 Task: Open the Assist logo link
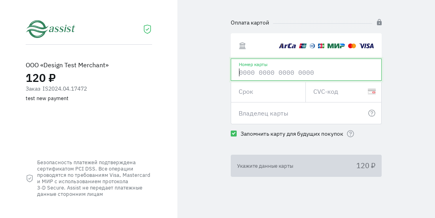click(x=51, y=29)
